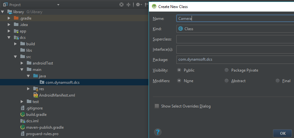
Task: Select the Final modifier radio button
Action: pos(278,81)
